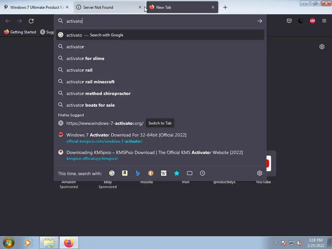332x249 pixels.
Task: Open the taskbar clock showing 3:18 PM
Action: [315, 243]
